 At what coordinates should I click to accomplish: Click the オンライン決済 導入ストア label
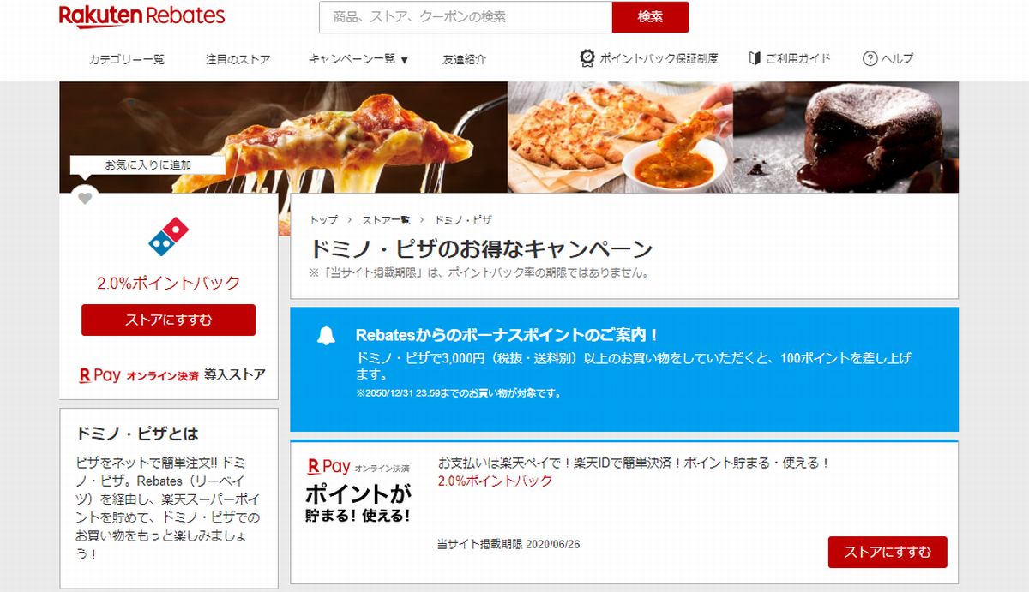point(196,375)
